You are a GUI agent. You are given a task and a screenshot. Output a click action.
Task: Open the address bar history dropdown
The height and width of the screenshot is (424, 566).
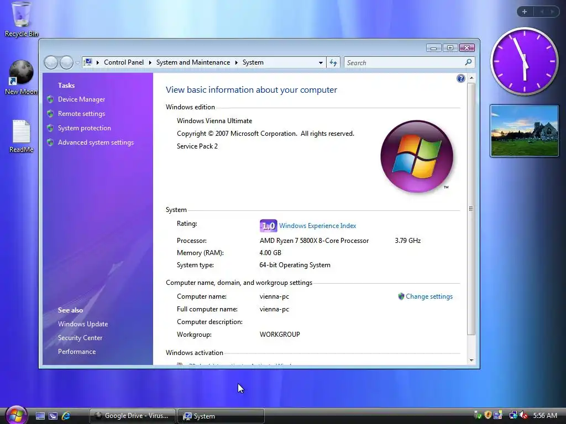click(x=321, y=63)
